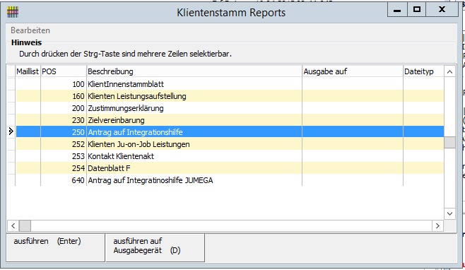Image resolution: width=465 pixels, height=270 pixels.
Task: Click the horizontal scrollbar left arrow
Action: [13, 225]
